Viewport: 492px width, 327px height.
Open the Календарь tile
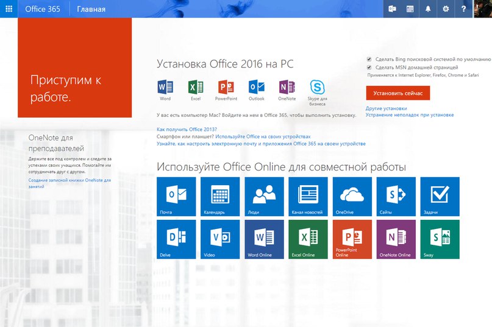[x=220, y=197]
